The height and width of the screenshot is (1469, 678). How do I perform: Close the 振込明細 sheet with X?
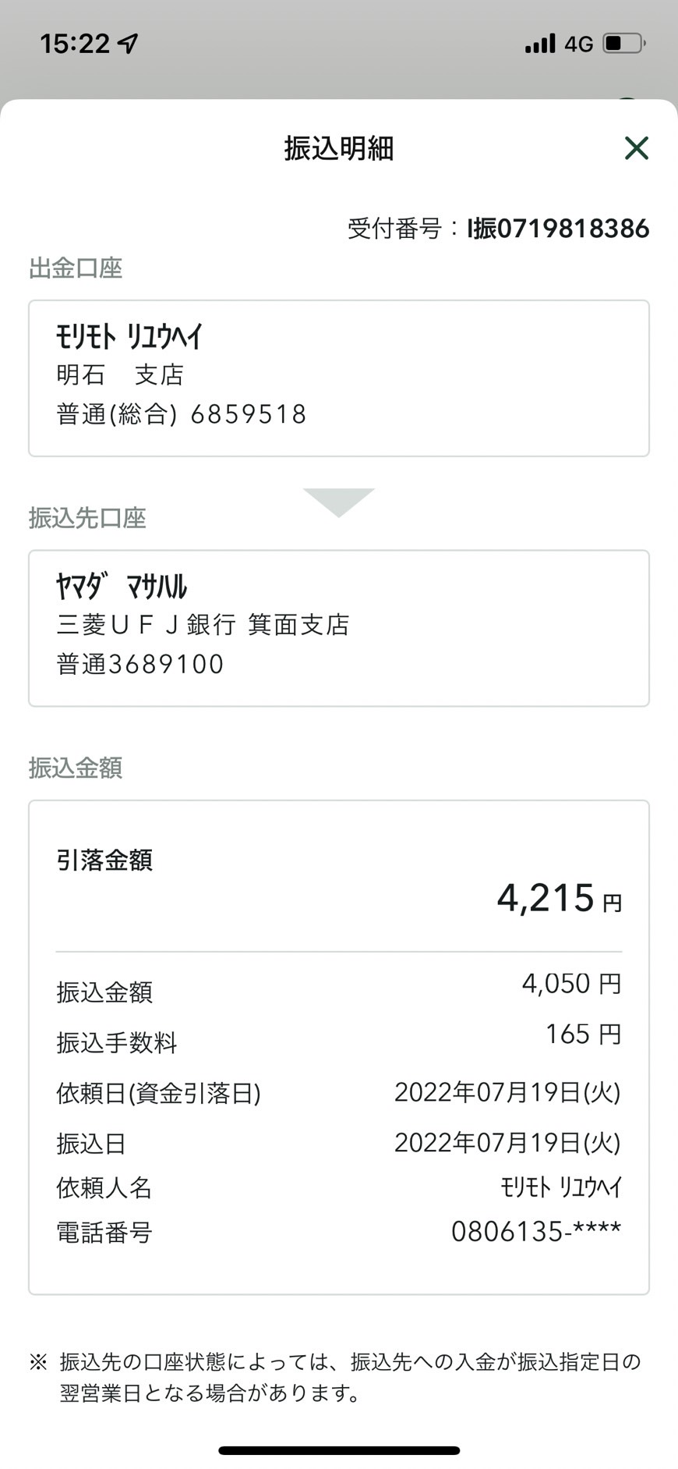pyautogui.click(x=637, y=147)
